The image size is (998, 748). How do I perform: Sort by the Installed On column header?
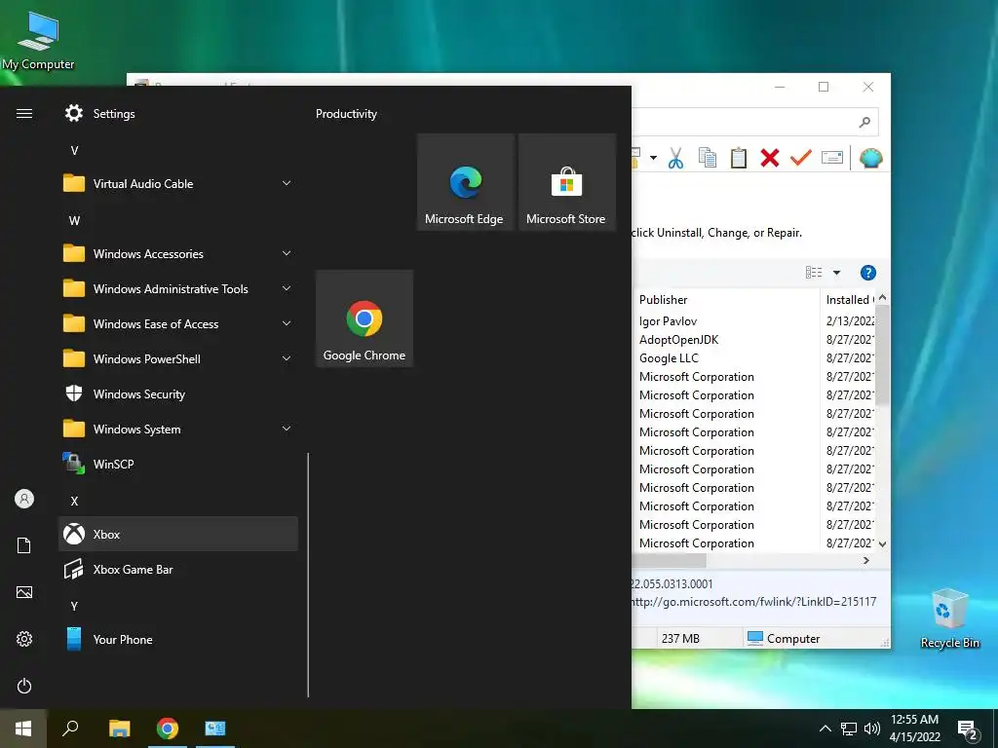pos(849,300)
